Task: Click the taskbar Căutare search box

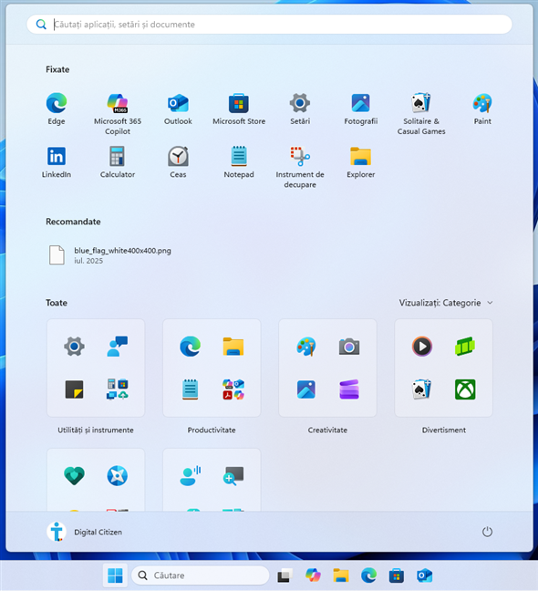Action: [200, 575]
